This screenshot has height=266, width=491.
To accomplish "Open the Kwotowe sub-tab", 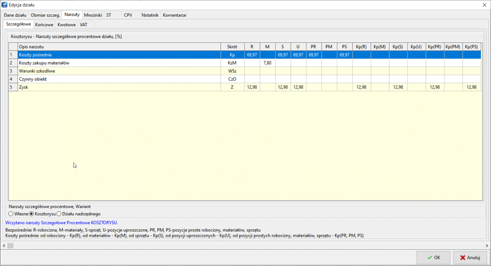I will point(67,25).
